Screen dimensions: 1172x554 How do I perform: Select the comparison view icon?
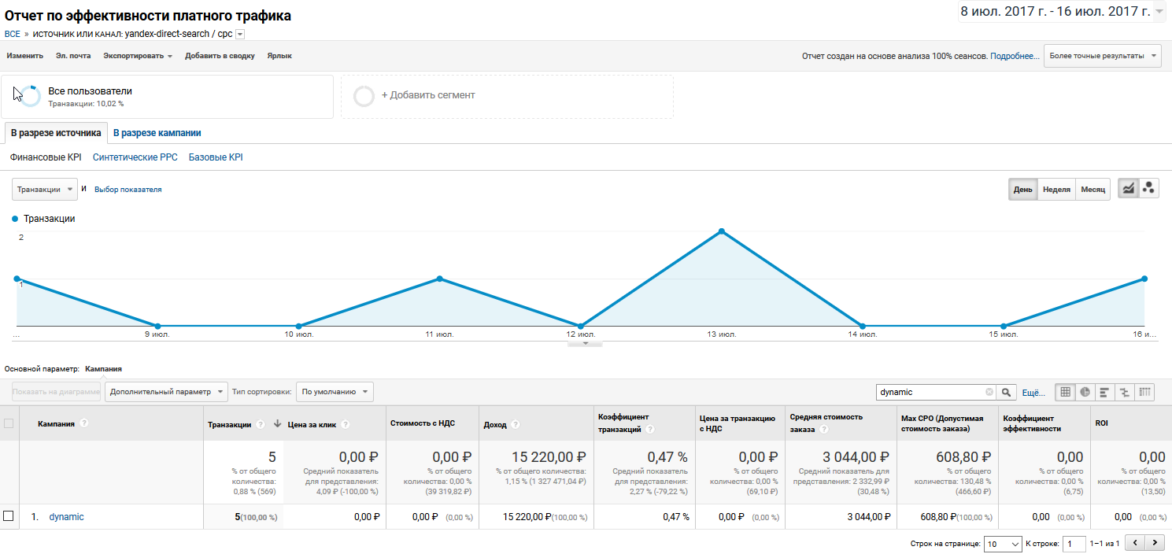pos(1124,392)
